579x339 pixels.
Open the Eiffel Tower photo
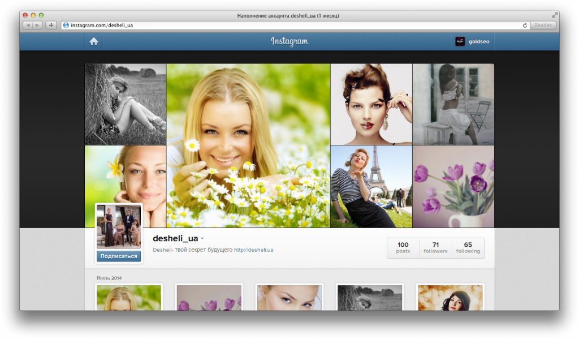click(371, 186)
